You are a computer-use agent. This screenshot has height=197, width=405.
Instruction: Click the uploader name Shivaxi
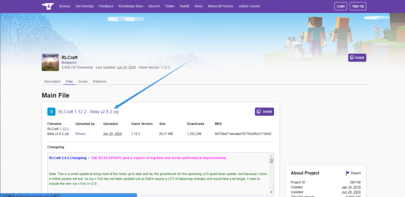[x=81, y=134]
